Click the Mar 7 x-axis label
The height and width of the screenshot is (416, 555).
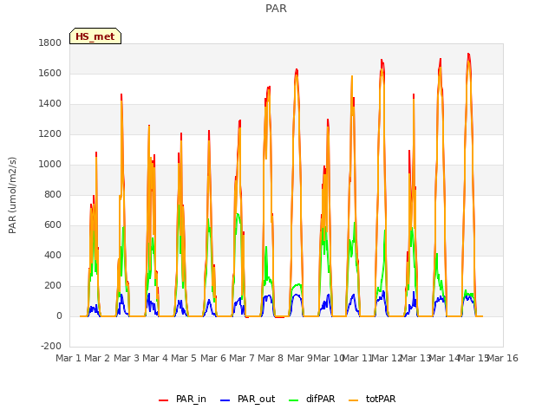242,358
